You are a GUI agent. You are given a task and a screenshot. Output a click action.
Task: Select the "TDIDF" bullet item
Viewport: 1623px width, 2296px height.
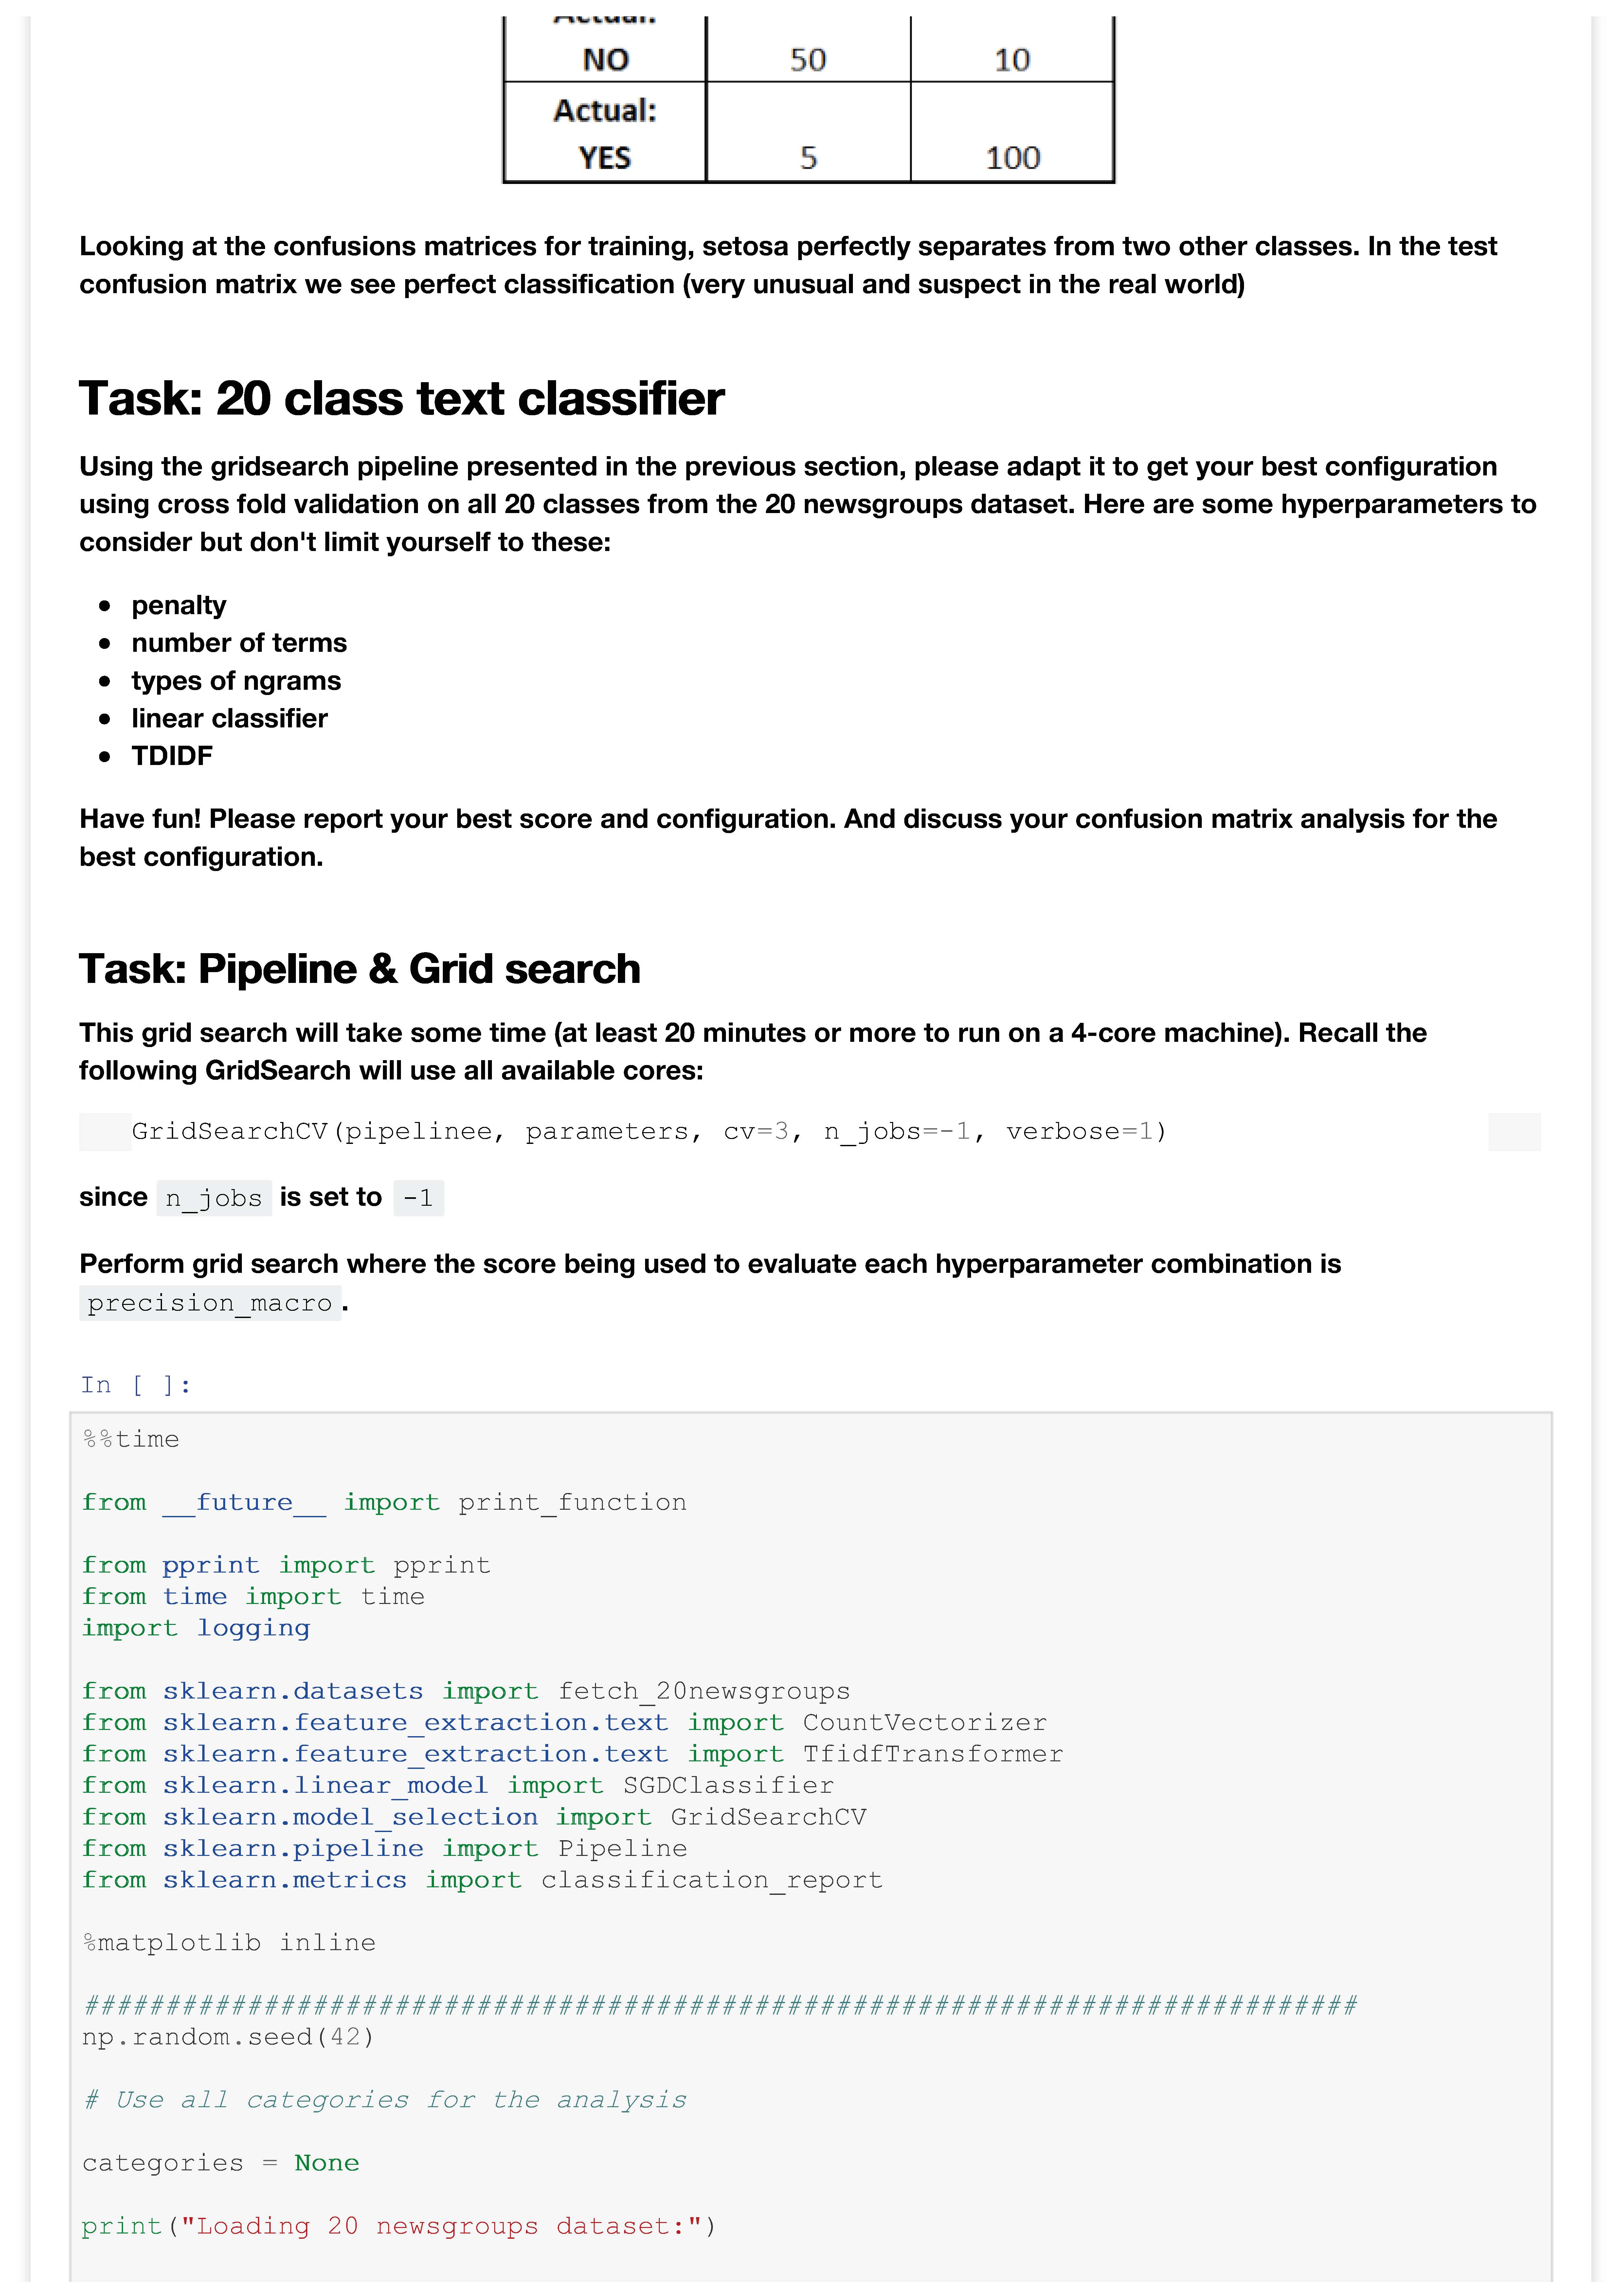[x=172, y=756]
